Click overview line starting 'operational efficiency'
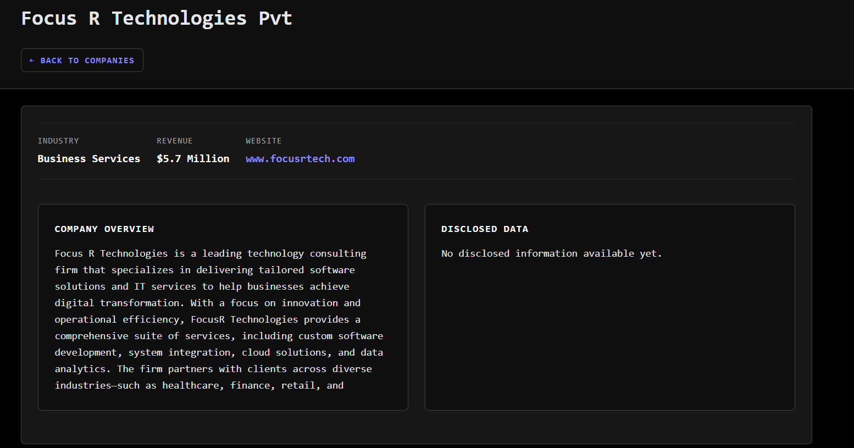The height and width of the screenshot is (448, 854). (x=207, y=319)
